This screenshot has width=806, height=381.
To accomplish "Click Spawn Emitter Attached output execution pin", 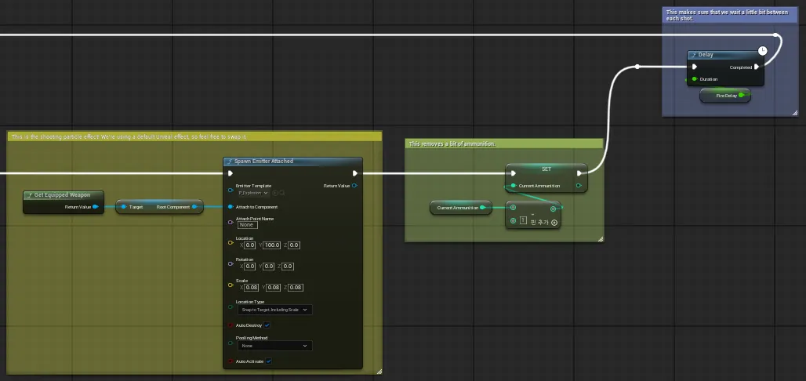I will coord(354,173).
